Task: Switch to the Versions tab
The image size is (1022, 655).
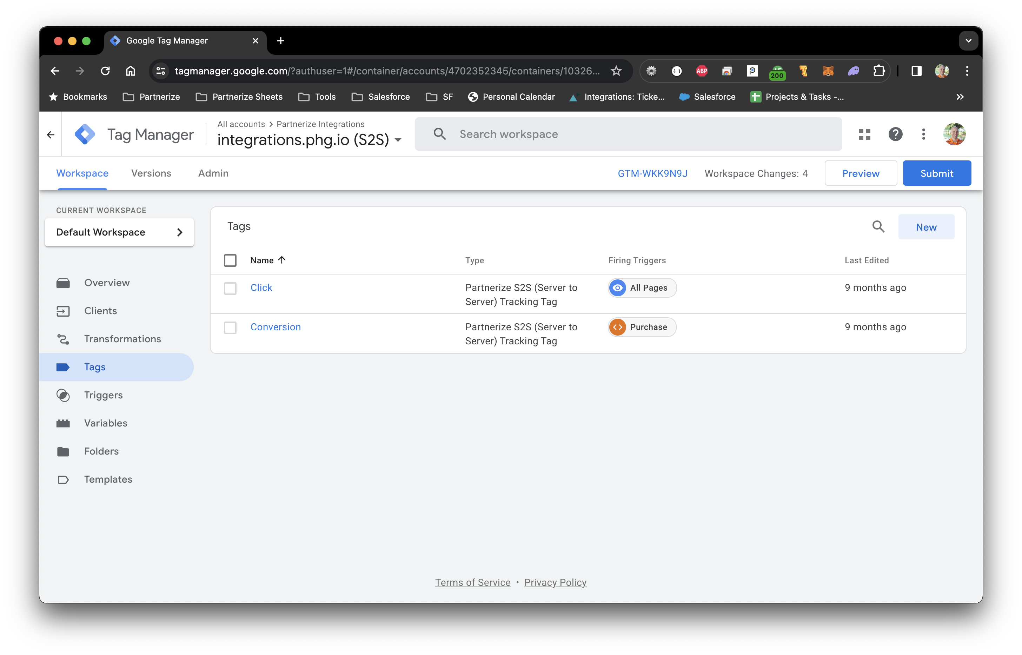Action: [x=151, y=173]
